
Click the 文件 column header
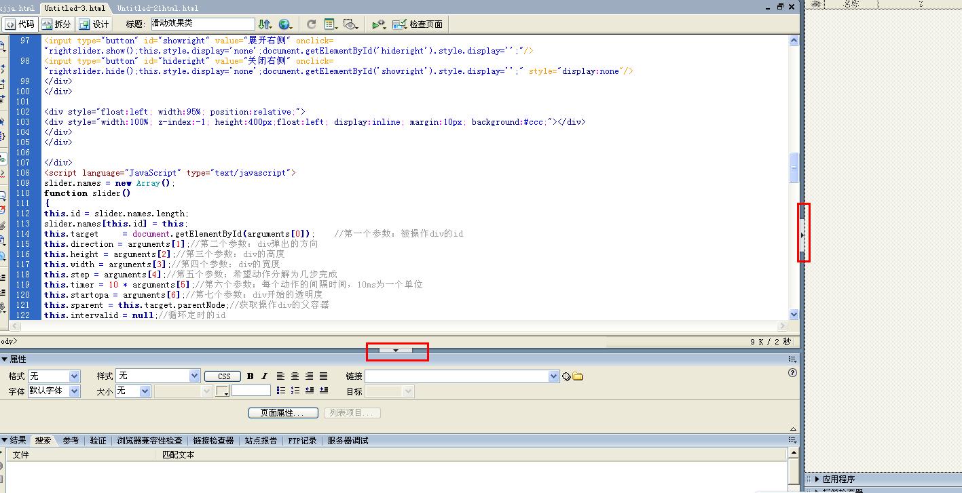pyautogui.click(x=81, y=455)
